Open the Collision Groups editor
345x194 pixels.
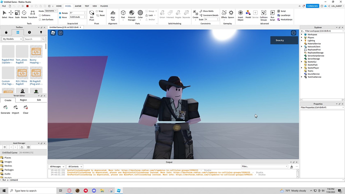click(x=263, y=14)
